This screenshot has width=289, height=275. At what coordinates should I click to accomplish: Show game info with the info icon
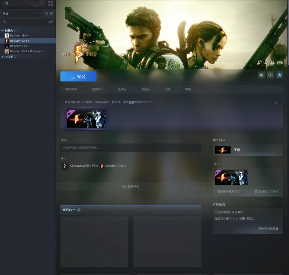270,75
